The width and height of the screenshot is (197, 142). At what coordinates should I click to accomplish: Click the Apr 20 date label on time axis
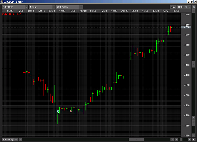125,11
